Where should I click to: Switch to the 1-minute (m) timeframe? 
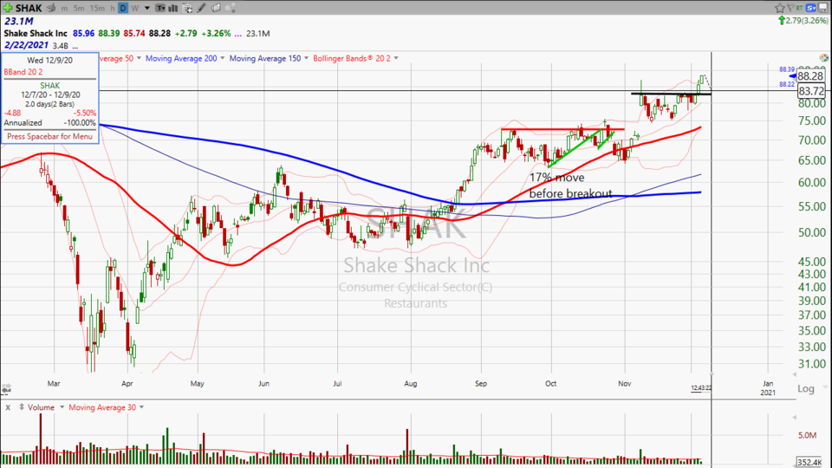click(64, 9)
